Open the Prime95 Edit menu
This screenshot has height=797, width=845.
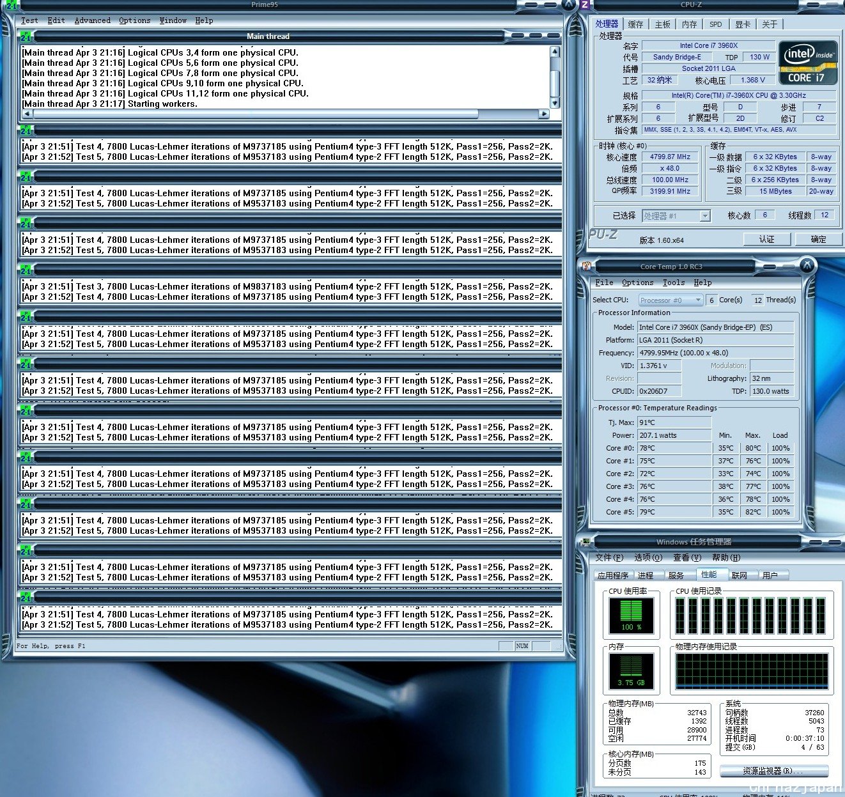[x=56, y=20]
